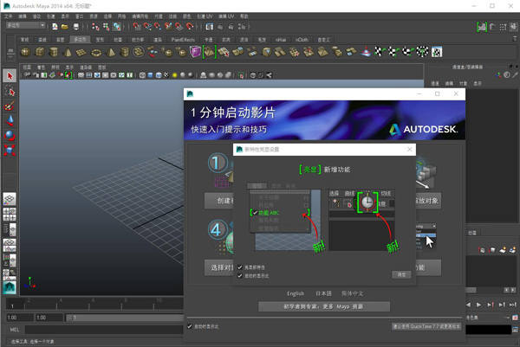Open the 多边形 module dropdown
The height and width of the screenshot is (347, 520).
(x=25, y=25)
